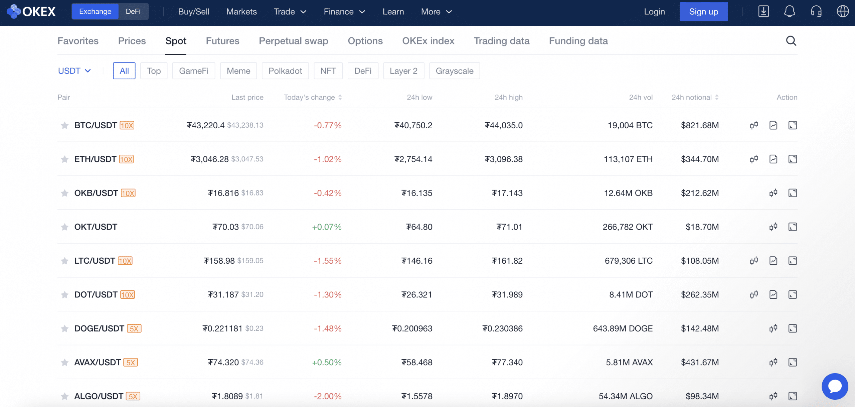The image size is (855, 407).
Task: Open BTC/USDT expand window icon
Action: [x=793, y=125]
